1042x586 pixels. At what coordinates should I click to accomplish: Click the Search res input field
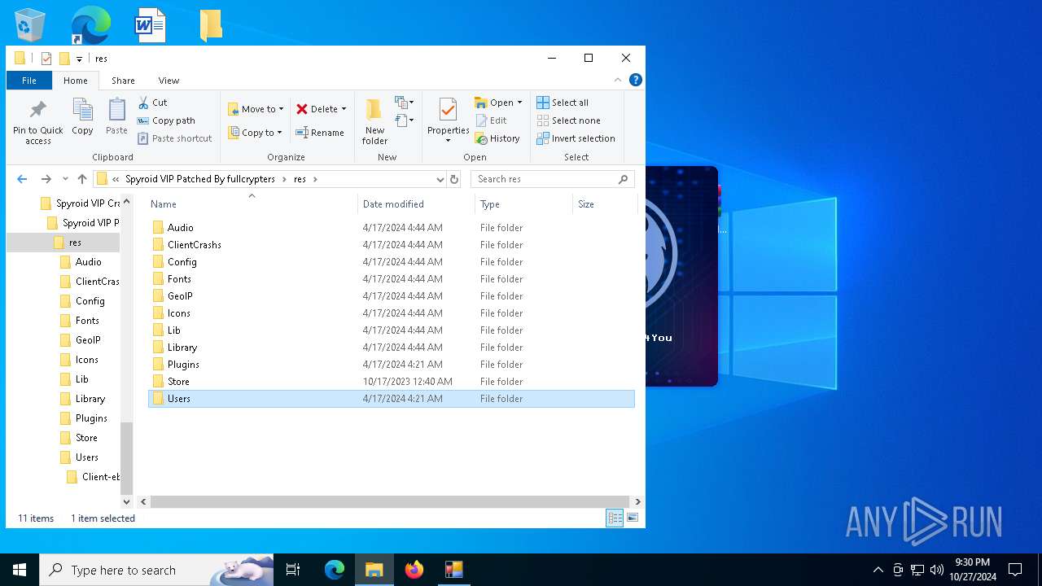(x=552, y=179)
